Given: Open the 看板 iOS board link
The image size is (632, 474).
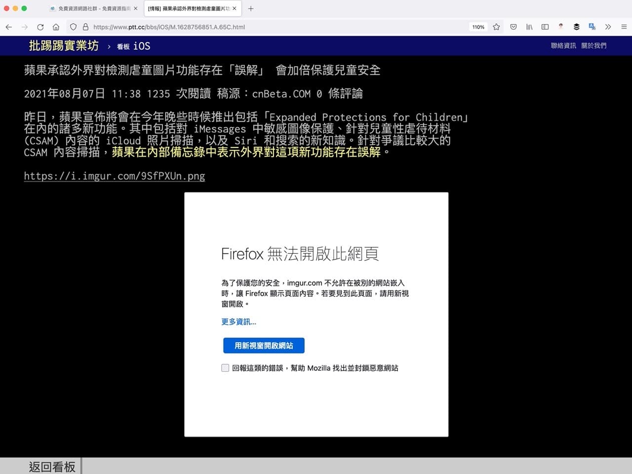Looking at the screenshot, I should (x=133, y=46).
